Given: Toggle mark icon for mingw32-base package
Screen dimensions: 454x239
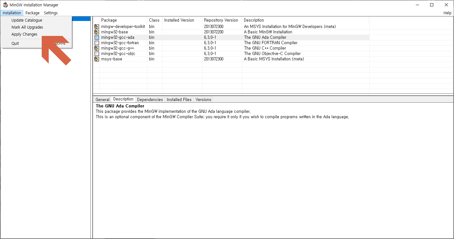Looking at the screenshot, I should (96, 32).
